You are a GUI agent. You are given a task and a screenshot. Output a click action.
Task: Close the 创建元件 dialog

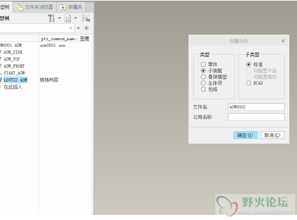(x=283, y=41)
